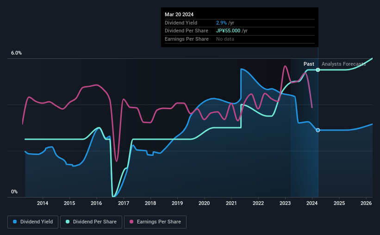The height and width of the screenshot is (235, 380).
Task: Click the 2018 x-axis label
Action: click(x=150, y=203)
